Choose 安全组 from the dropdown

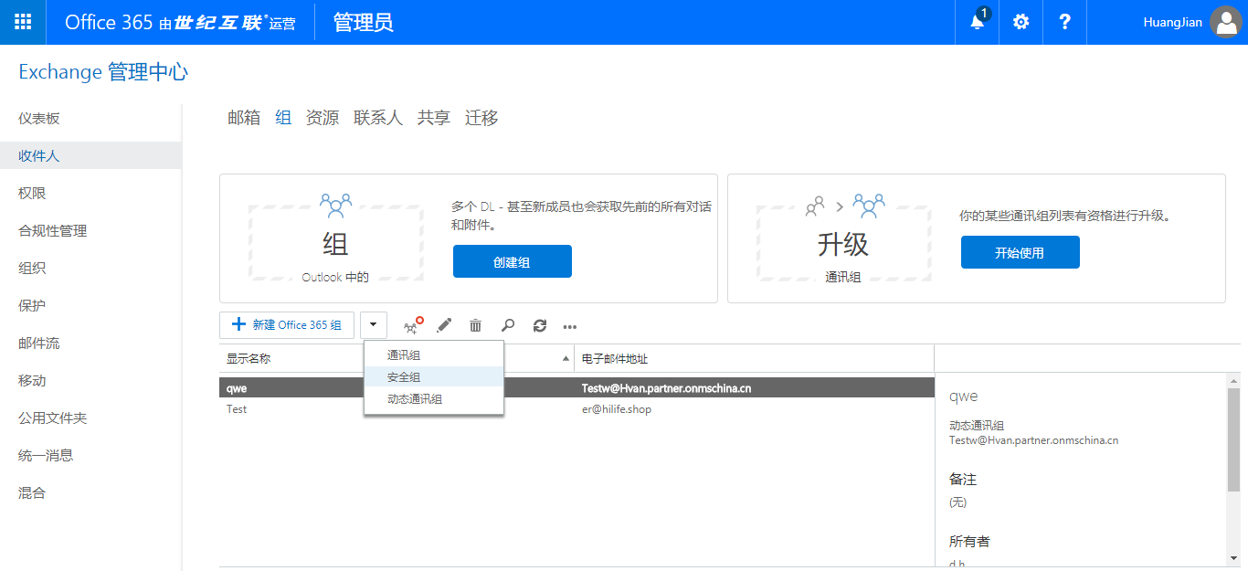[434, 377]
